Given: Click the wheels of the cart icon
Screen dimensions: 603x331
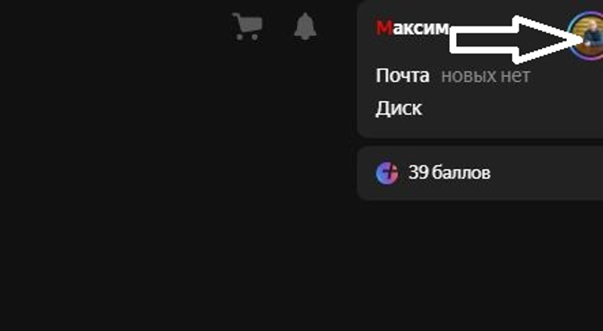Looking at the screenshot, I should 247,37.
